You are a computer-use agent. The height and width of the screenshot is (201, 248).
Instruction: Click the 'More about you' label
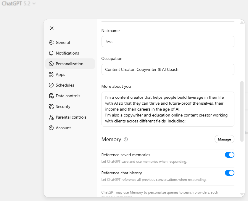click(116, 87)
